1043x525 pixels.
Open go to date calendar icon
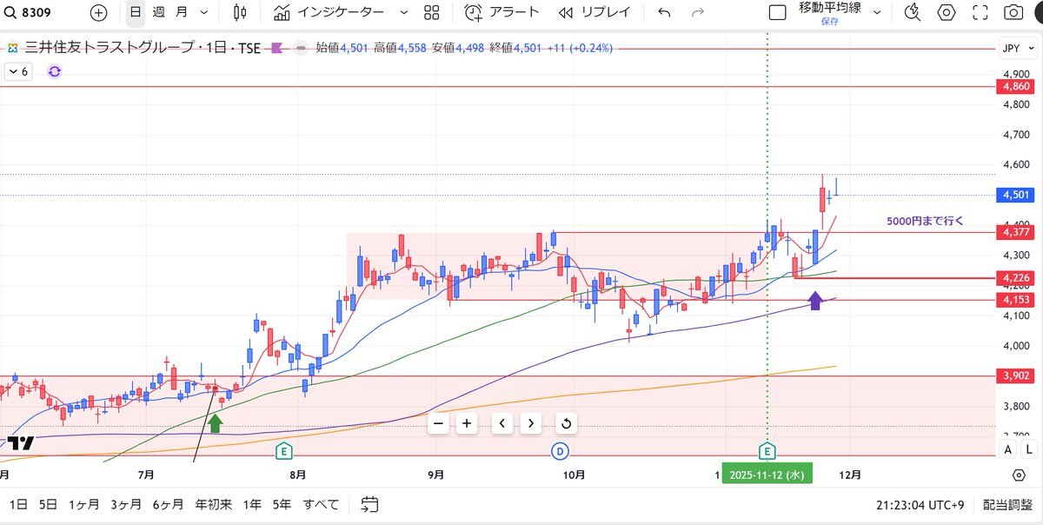[369, 504]
